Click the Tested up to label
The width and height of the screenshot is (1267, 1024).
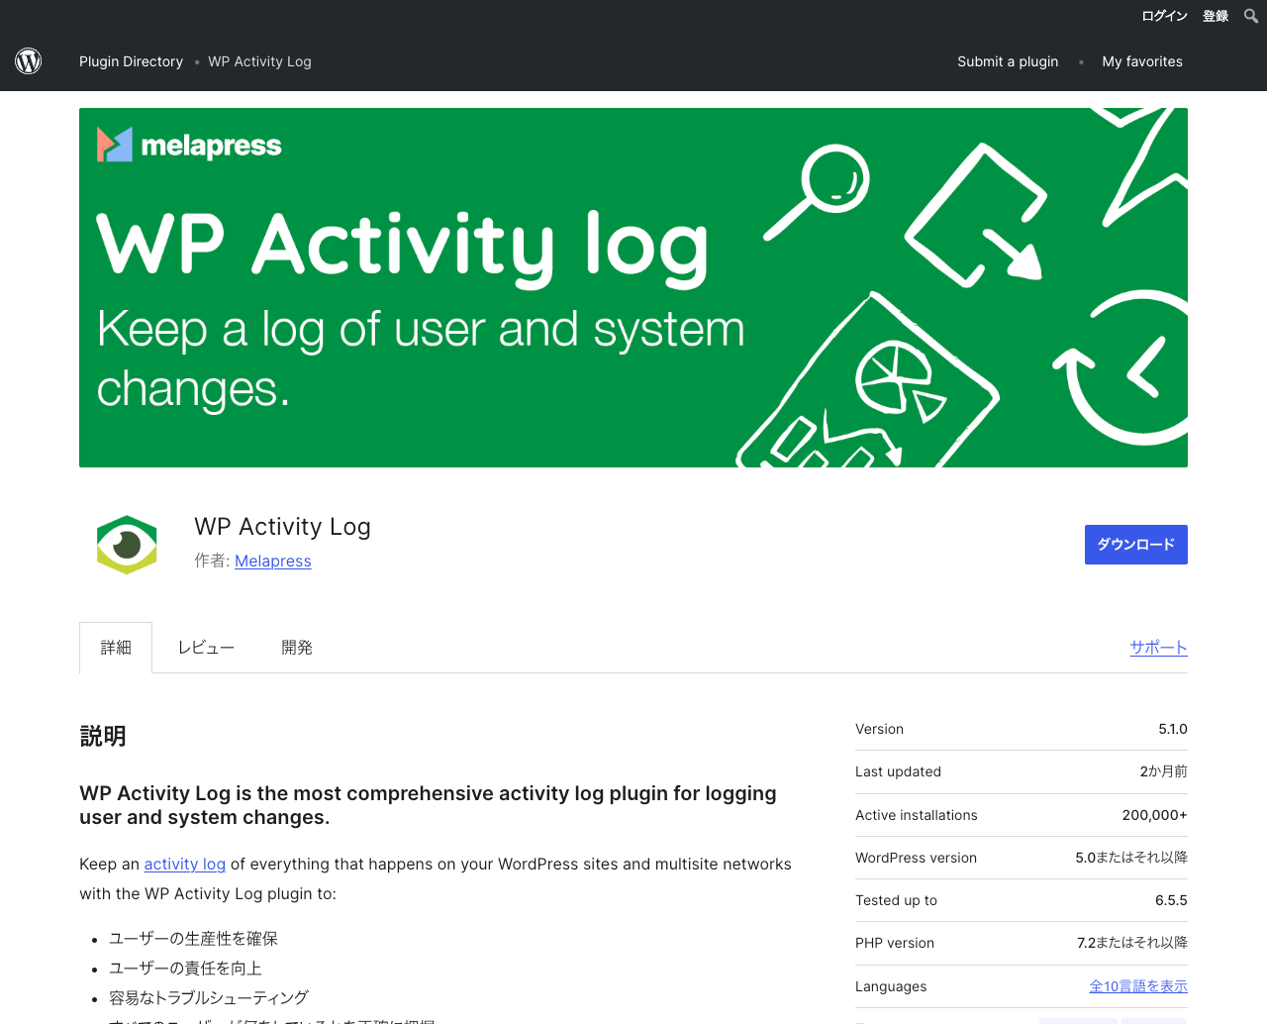pyautogui.click(x=896, y=900)
